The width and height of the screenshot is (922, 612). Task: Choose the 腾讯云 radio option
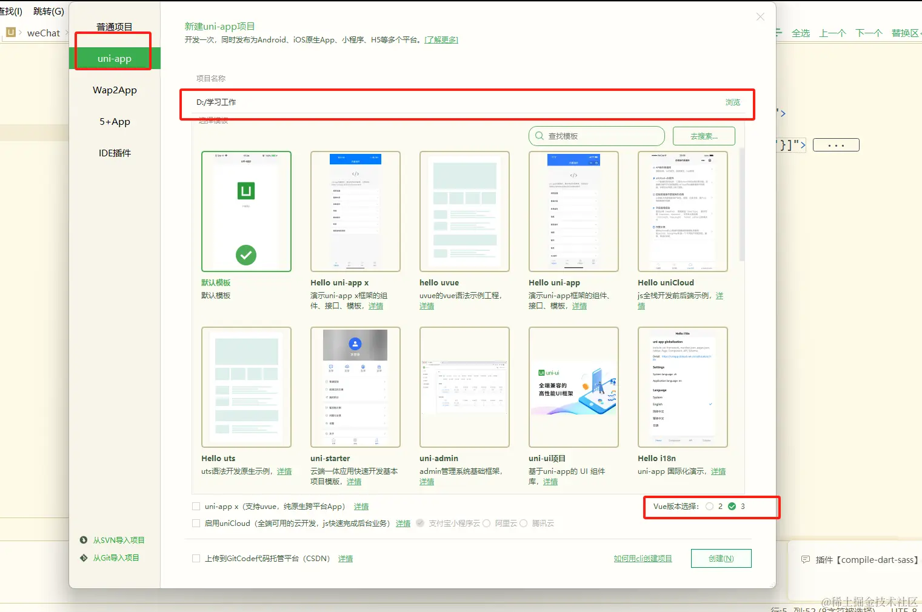click(524, 523)
